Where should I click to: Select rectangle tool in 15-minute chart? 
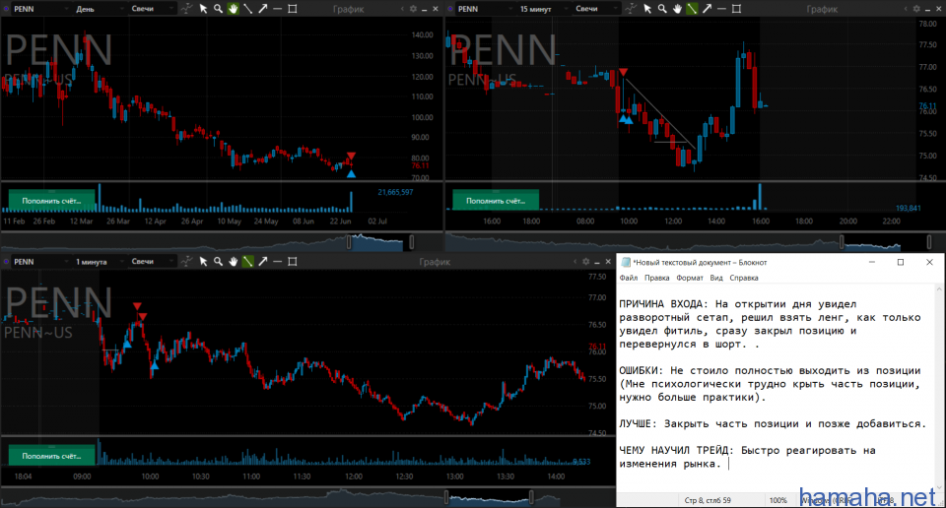[x=737, y=9]
